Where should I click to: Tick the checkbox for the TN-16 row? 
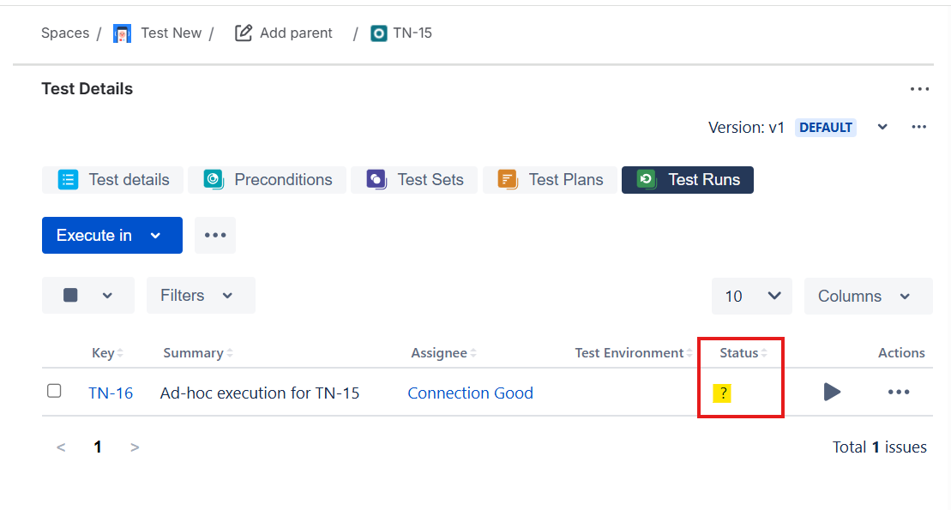pos(54,391)
